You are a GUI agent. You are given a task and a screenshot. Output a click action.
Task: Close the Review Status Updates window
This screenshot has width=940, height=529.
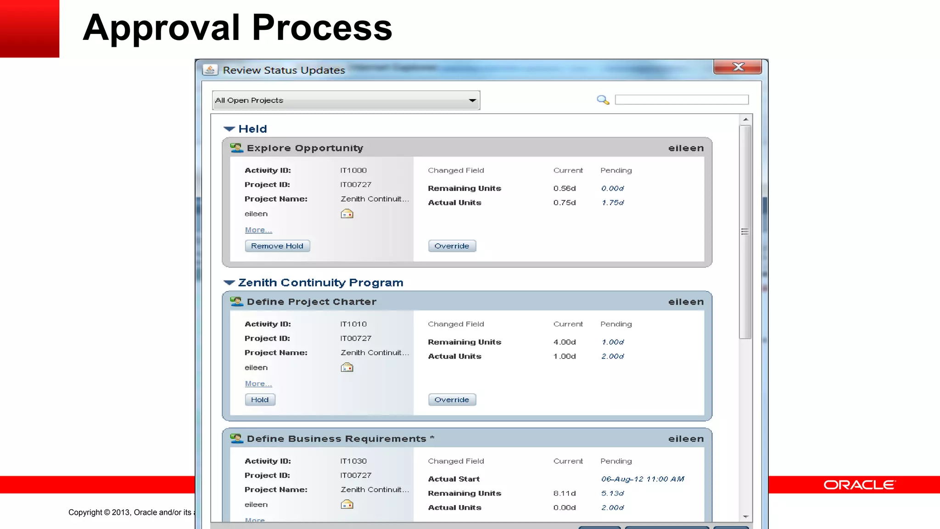point(738,67)
